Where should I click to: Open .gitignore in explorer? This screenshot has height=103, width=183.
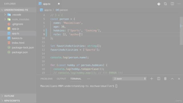tap(18, 24)
